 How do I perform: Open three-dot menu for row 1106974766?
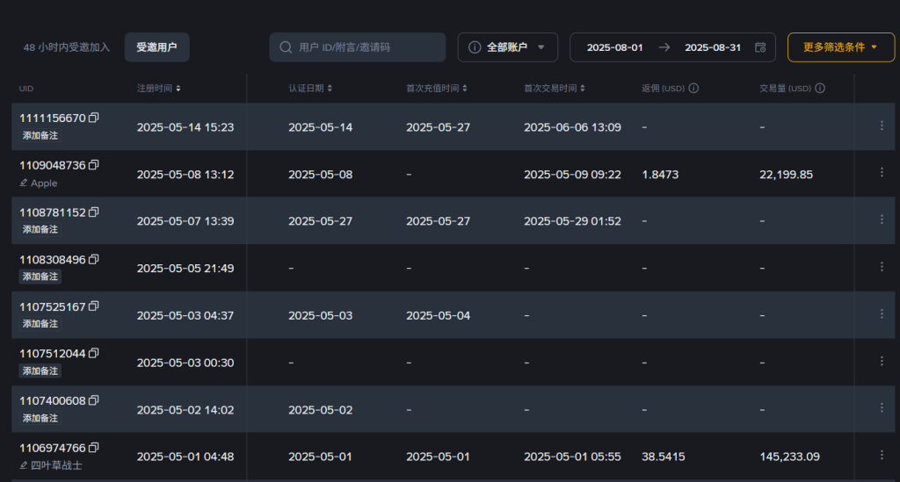[882, 455]
